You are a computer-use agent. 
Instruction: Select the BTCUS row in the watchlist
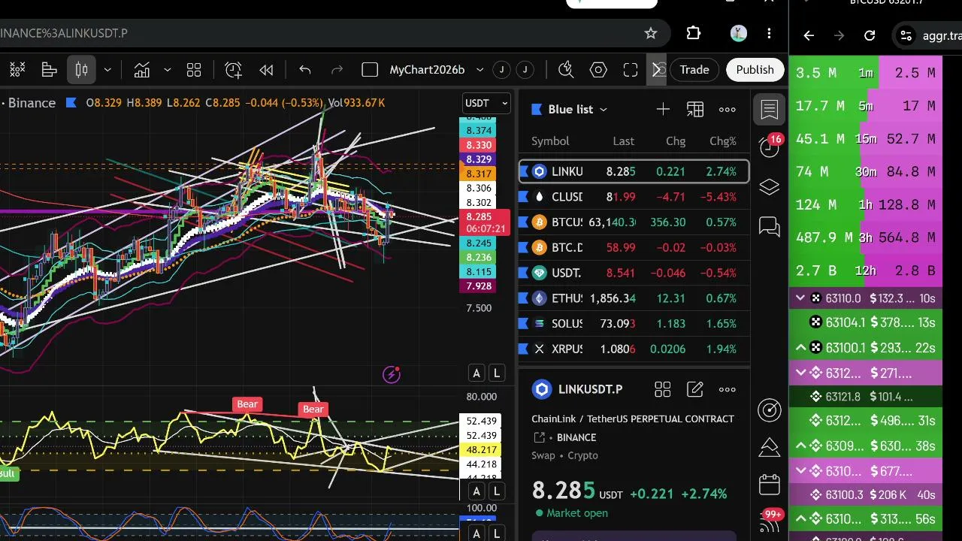634,222
